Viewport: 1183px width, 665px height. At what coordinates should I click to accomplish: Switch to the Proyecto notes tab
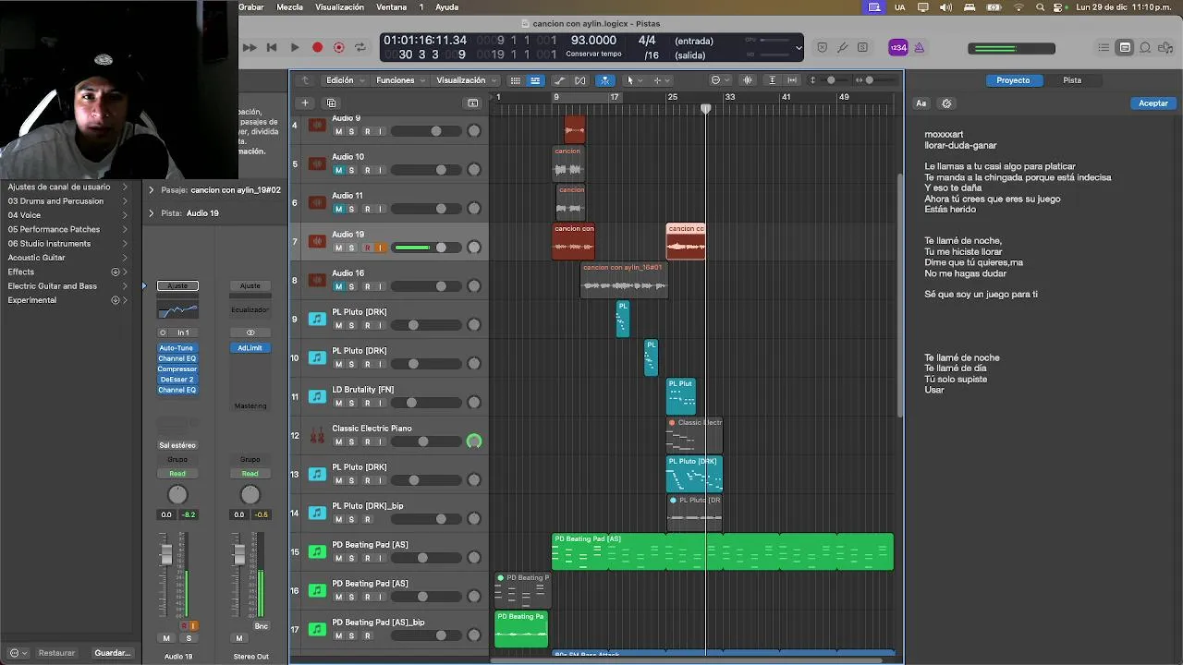click(x=1013, y=80)
